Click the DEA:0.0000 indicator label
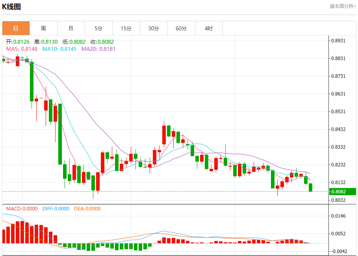 (87, 208)
